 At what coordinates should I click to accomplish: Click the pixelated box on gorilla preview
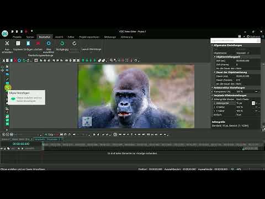[x=87, y=121]
